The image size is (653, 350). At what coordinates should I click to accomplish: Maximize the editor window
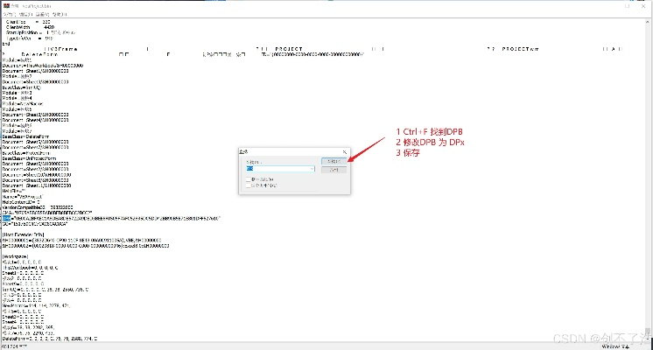coord(628,6)
